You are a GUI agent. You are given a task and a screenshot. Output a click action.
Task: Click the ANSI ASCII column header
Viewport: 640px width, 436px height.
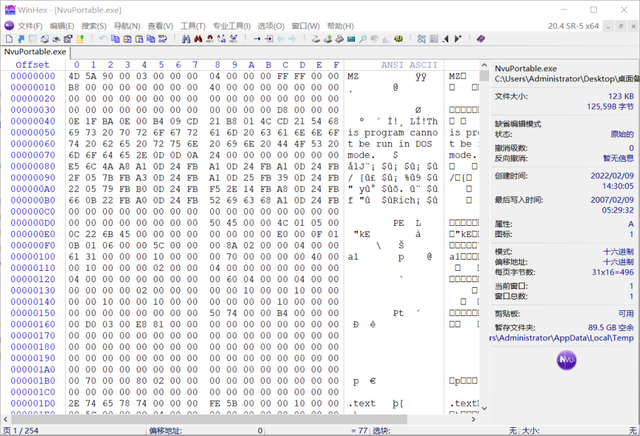(x=409, y=64)
